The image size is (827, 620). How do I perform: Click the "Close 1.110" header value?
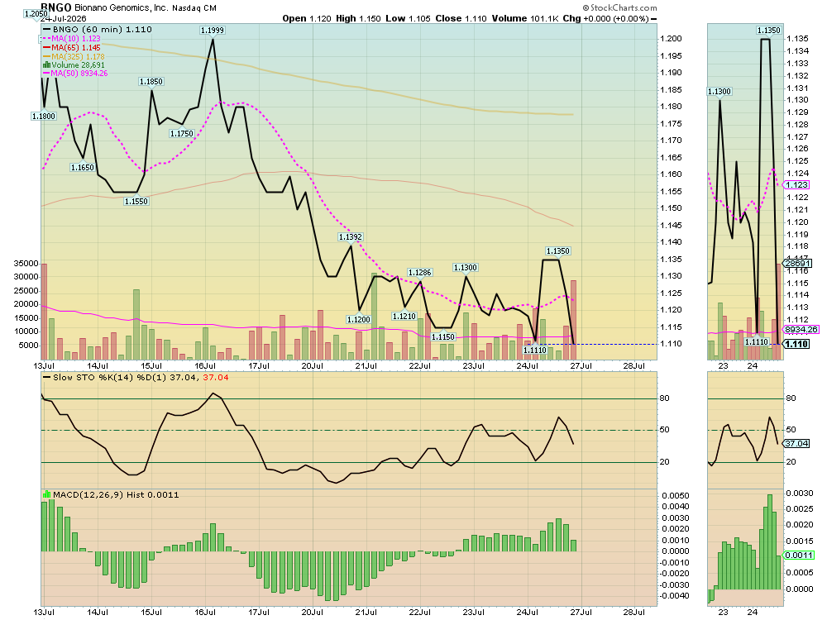461,18
